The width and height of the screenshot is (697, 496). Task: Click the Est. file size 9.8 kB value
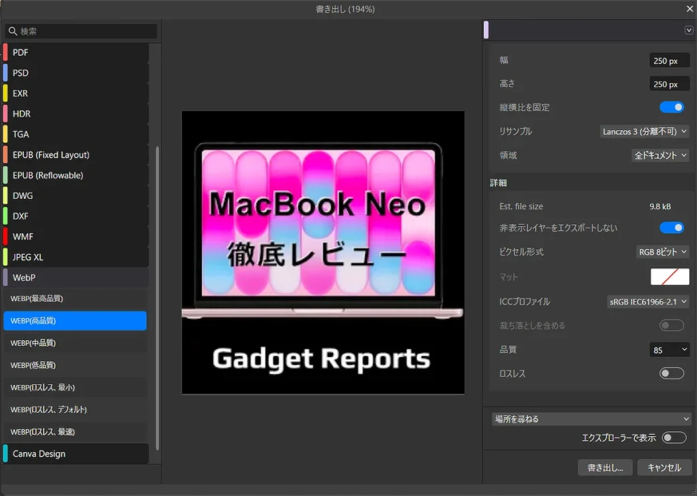point(660,206)
